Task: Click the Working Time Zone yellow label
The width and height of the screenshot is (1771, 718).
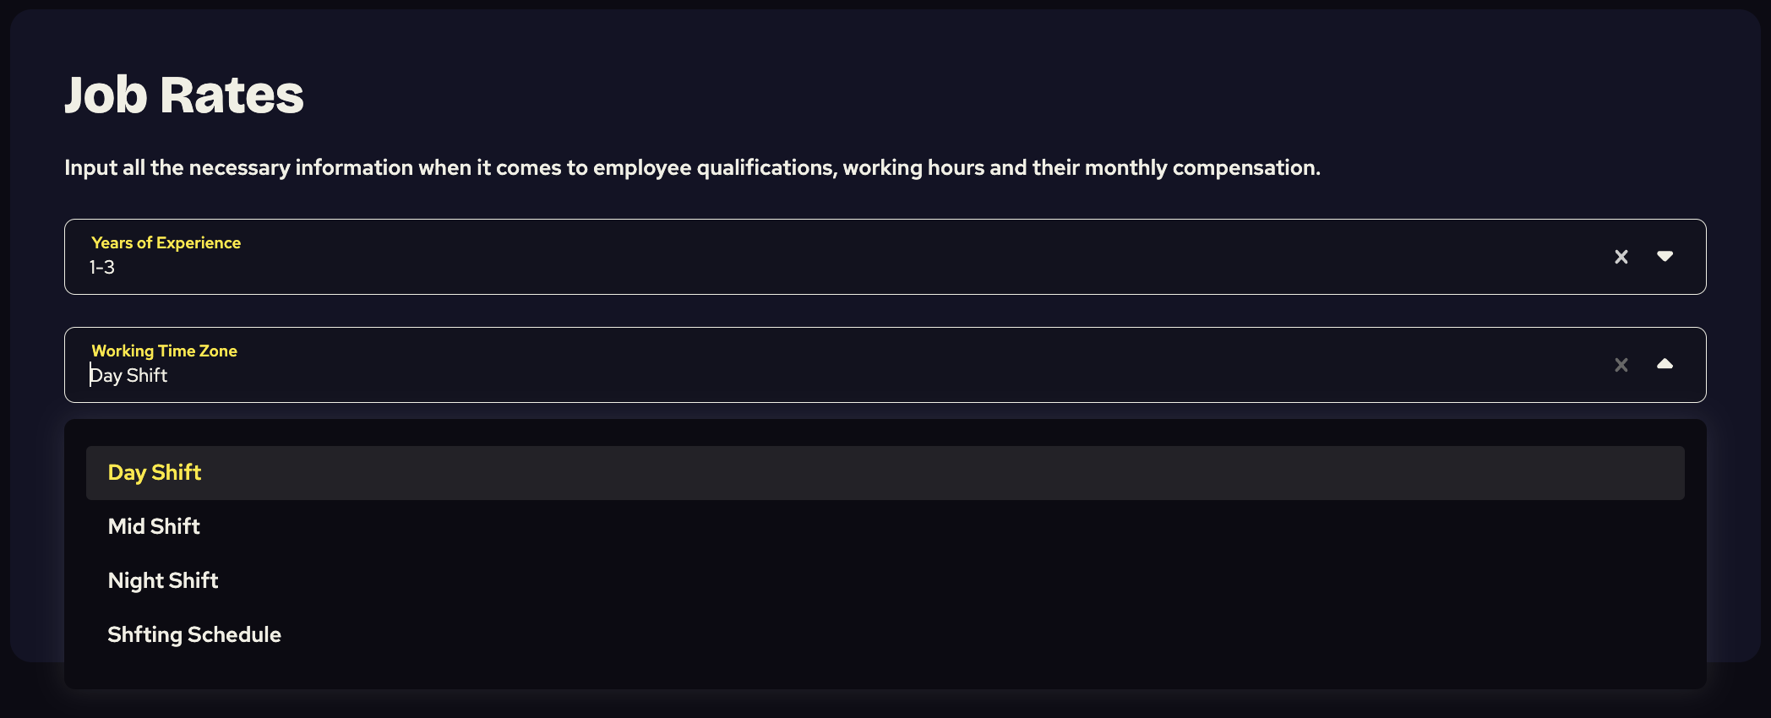Action: tap(164, 351)
